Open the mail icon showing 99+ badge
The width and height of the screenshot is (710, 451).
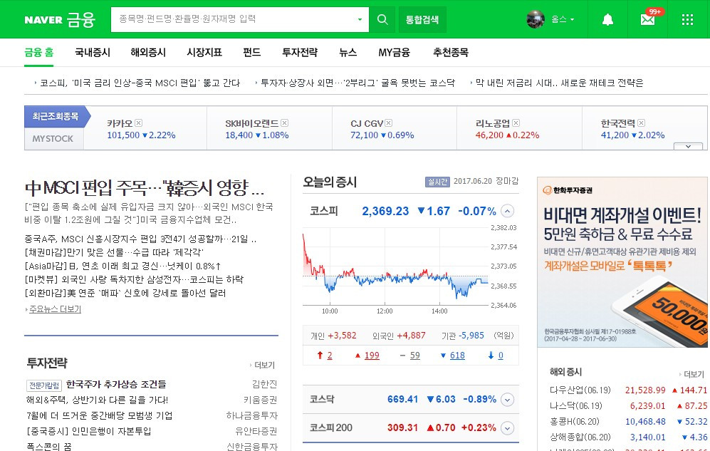click(x=647, y=19)
